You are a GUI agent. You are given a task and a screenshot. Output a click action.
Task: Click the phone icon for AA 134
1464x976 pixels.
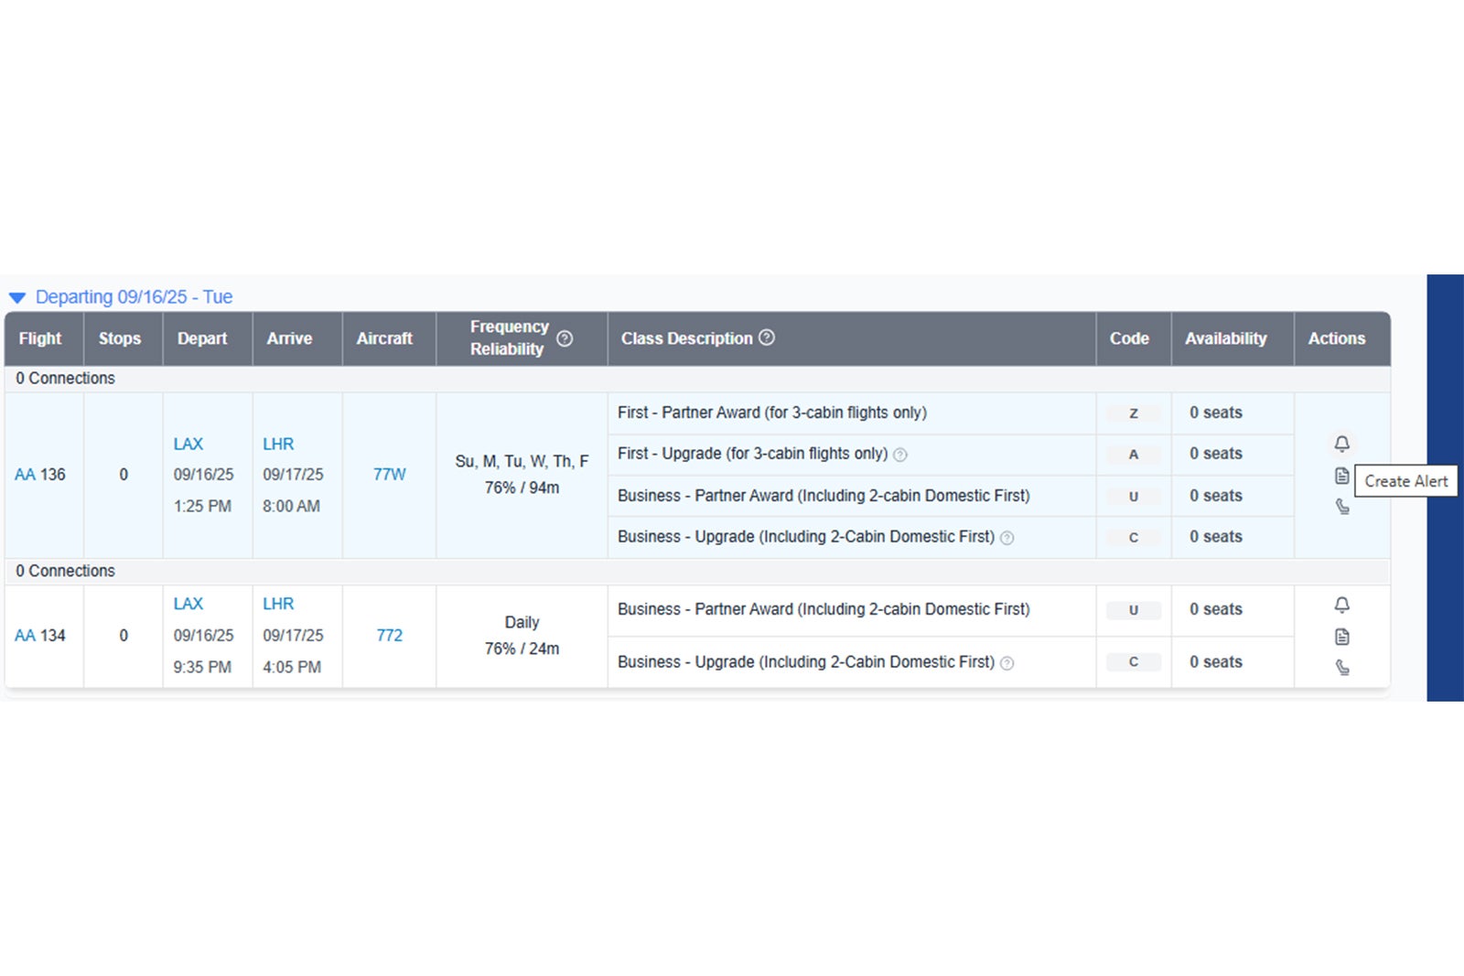tap(1341, 668)
